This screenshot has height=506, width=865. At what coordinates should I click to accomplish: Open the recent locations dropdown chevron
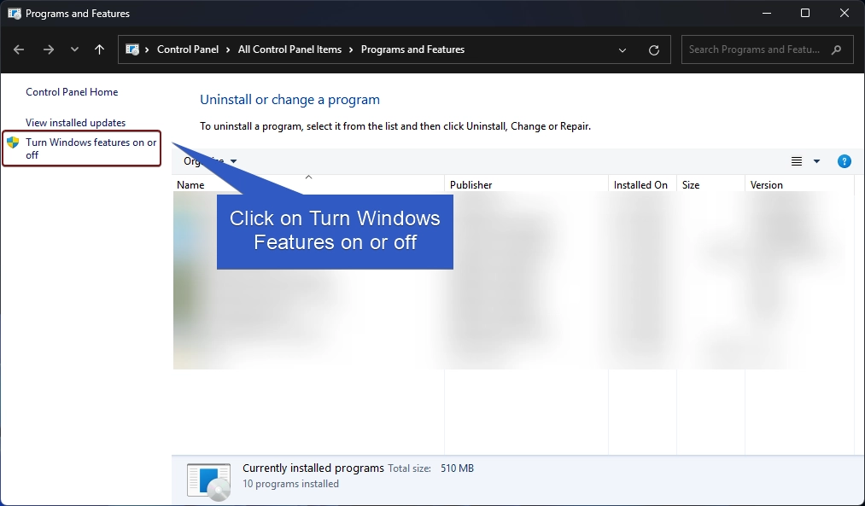point(74,49)
